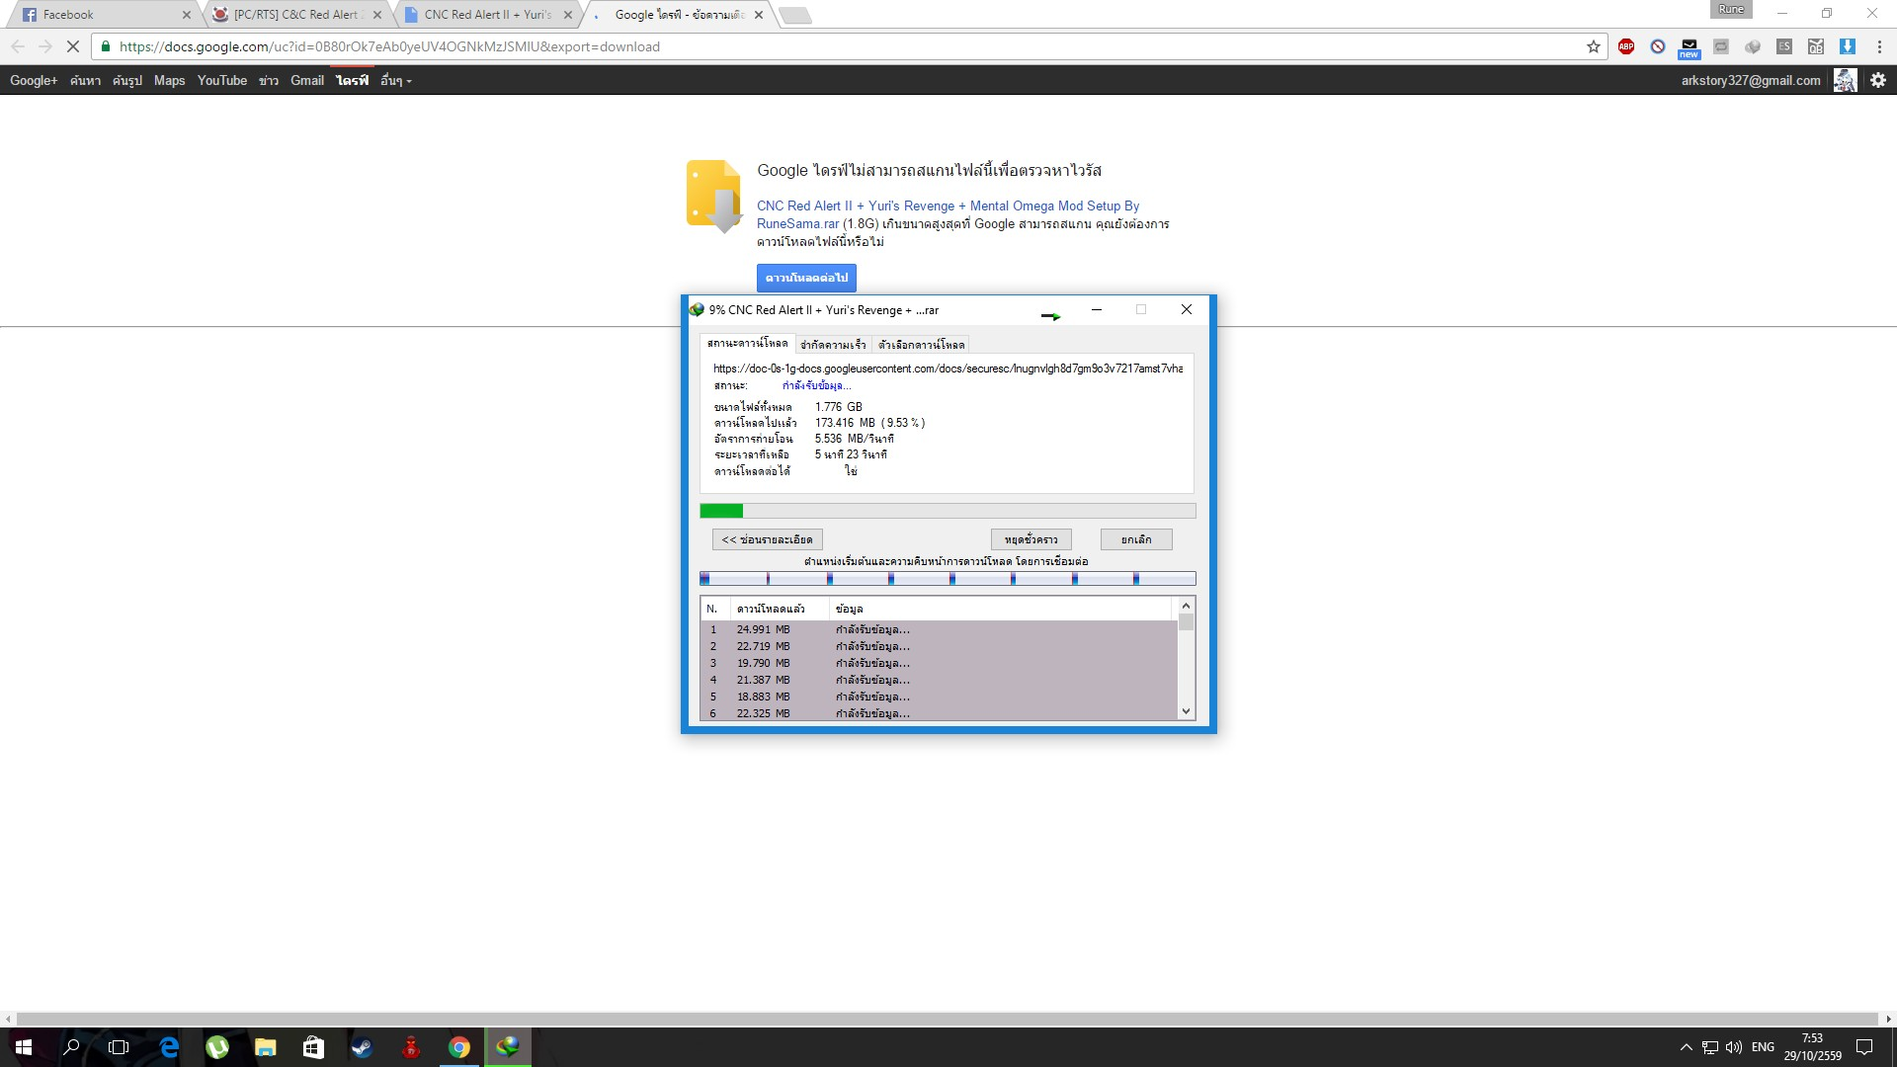Open the blue download arrow extension

1848,46
